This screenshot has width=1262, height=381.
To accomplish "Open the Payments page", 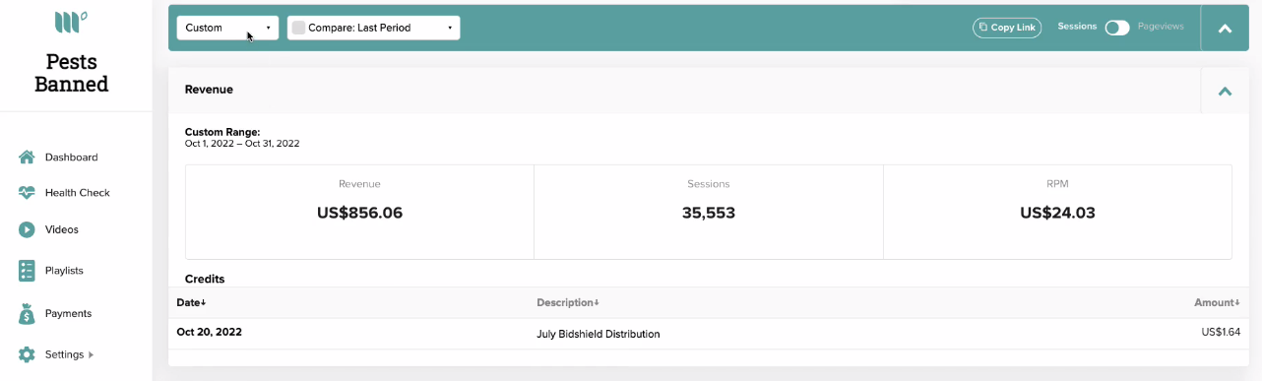I will [x=68, y=313].
